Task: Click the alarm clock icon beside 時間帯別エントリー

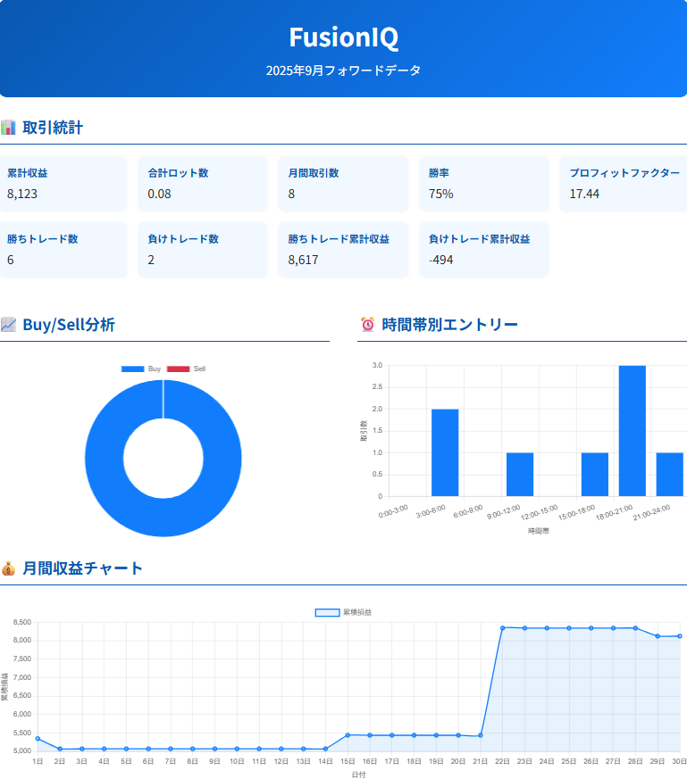Action: [367, 325]
